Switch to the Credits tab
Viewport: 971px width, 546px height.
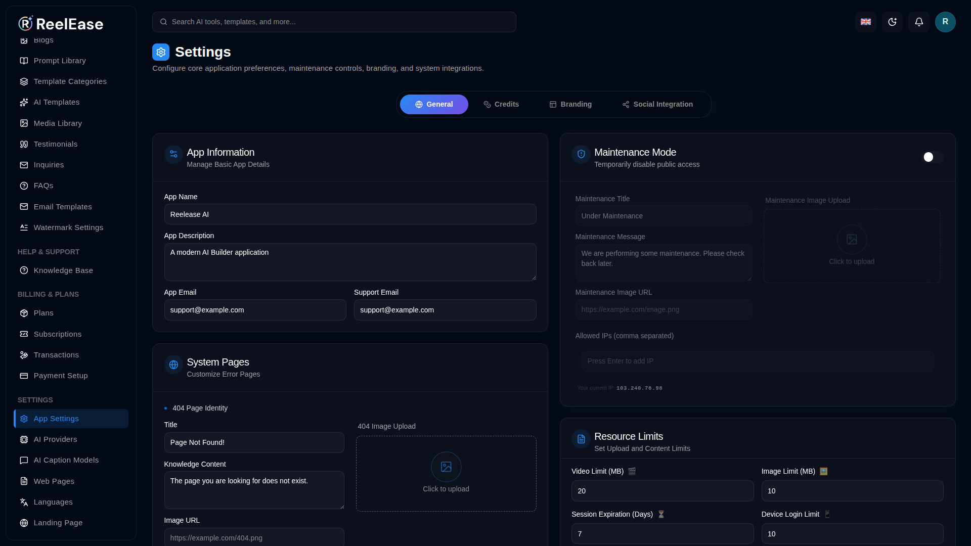[x=501, y=104]
